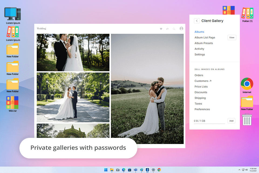259x173 pixels.
Task: Click the Client Gallery panel heading
Action: coord(212,21)
